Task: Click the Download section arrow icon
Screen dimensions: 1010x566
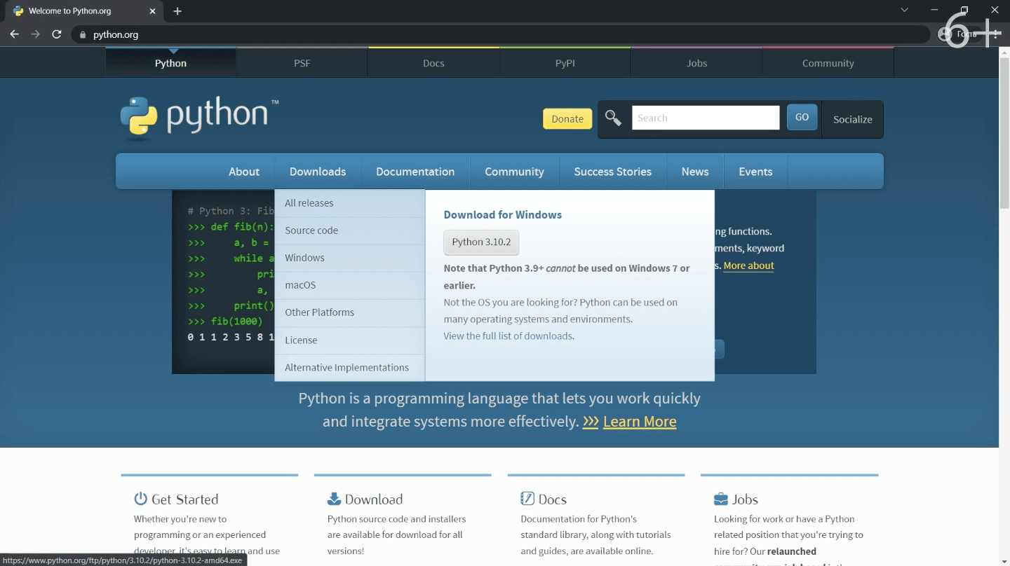Action: pos(334,499)
